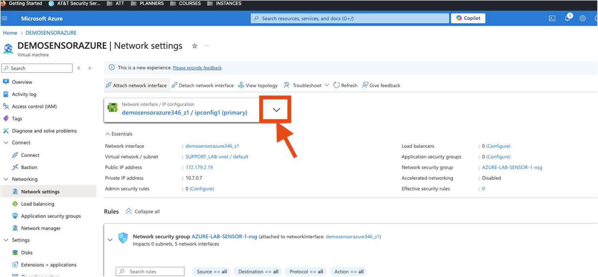Open the COURSES bookmark folder

[x=185, y=4]
